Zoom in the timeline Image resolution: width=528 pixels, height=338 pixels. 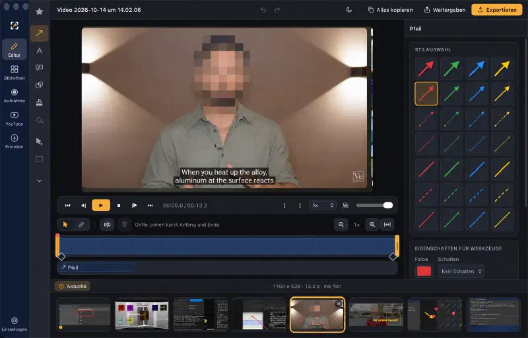372,225
